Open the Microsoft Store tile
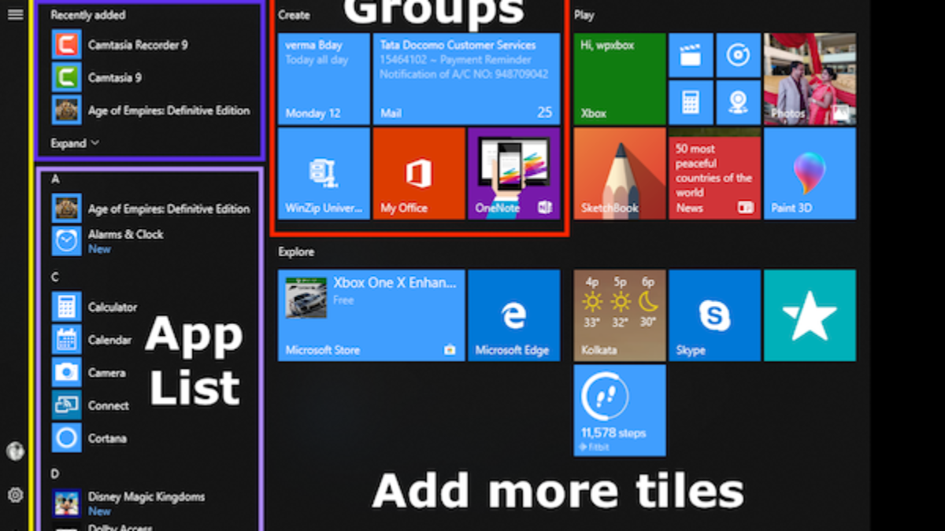The width and height of the screenshot is (945, 531). point(371,315)
